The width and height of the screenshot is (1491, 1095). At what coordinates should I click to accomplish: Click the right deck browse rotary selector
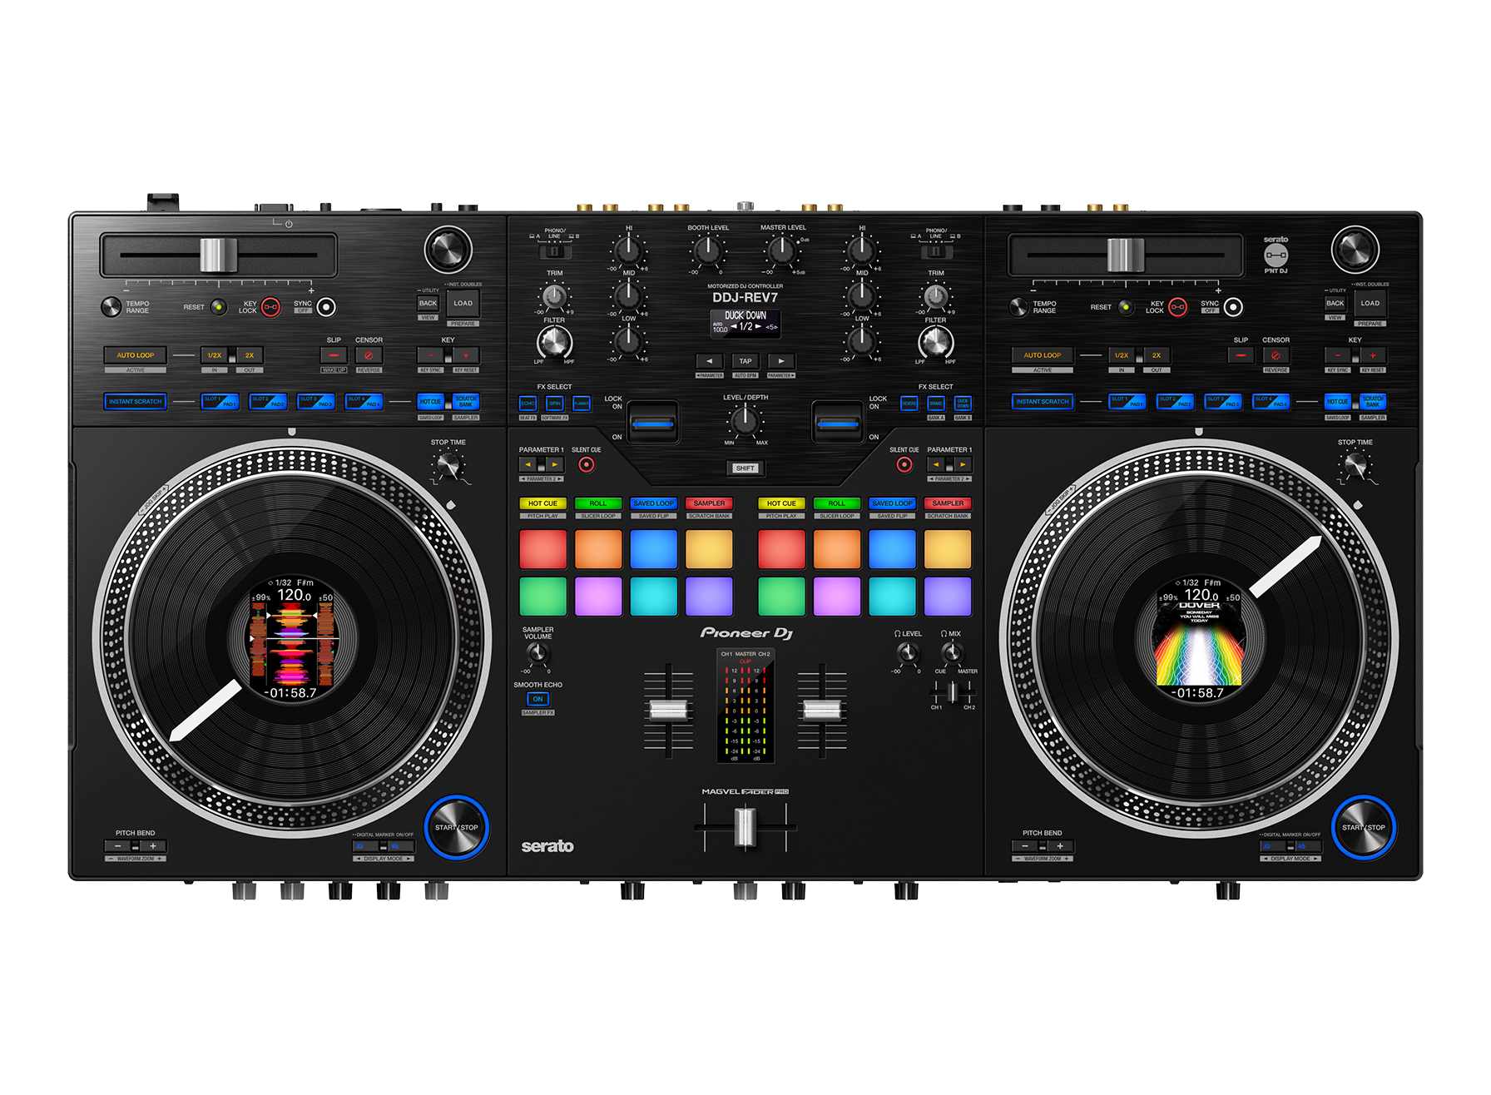coord(1355,250)
